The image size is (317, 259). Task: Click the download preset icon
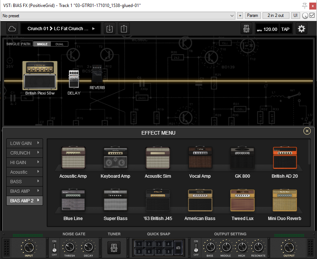(109, 29)
